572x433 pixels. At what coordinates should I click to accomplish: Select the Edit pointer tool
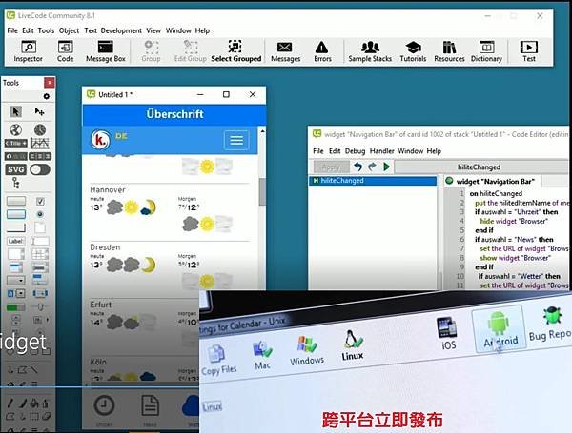coord(39,111)
